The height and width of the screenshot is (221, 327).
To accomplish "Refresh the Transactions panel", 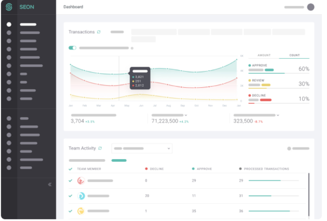I will pyautogui.click(x=99, y=32).
